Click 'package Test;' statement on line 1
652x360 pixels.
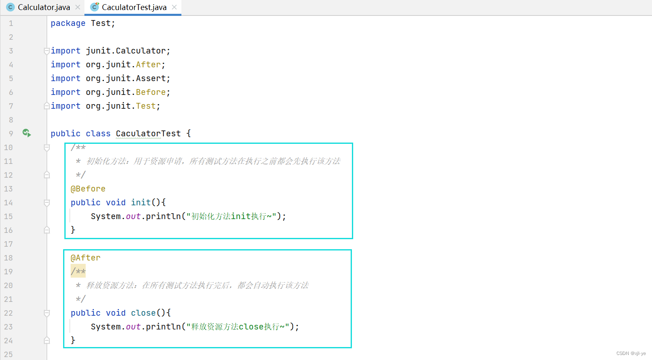pyautogui.click(x=83, y=23)
